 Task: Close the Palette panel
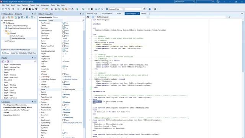coord(35,58)
